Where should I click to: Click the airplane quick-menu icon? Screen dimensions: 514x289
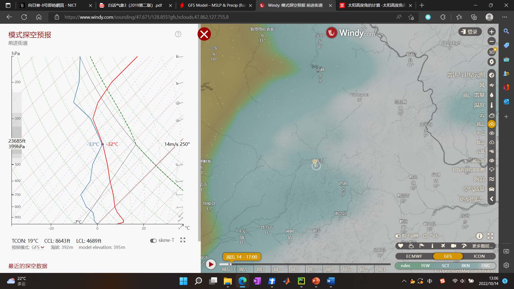(x=443, y=246)
